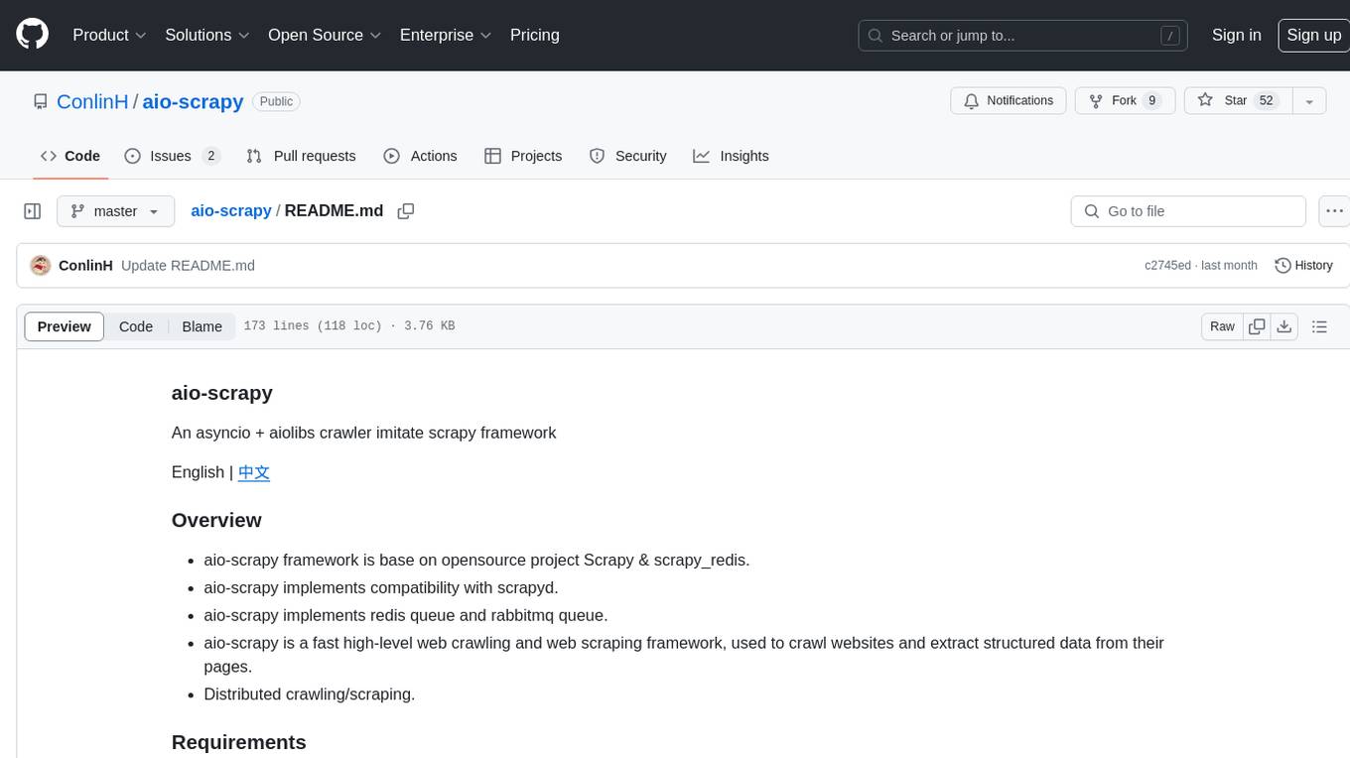Viewport: 1350px width, 758px height.
Task: Switch to the Projects tab
Action: 523,156
